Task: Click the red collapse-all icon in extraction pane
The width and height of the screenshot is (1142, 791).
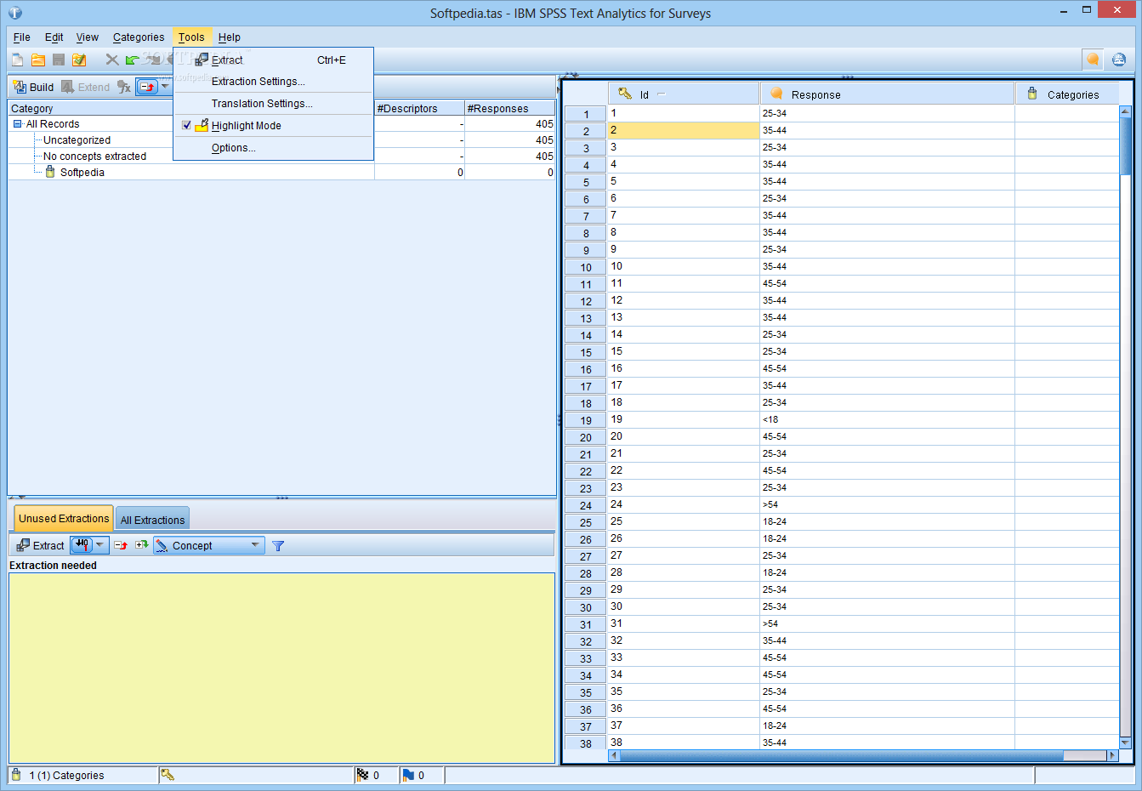Action: click(x=121, y=545)
